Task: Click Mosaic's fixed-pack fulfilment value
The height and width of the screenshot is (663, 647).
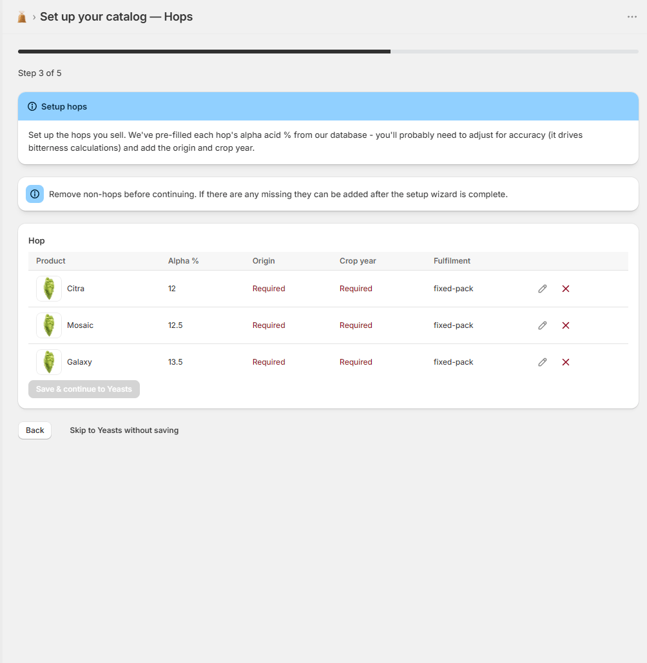Action: [x=453, y=325]
